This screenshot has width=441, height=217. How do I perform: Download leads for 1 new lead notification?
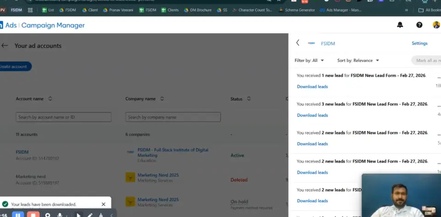[x=312, y=87]
